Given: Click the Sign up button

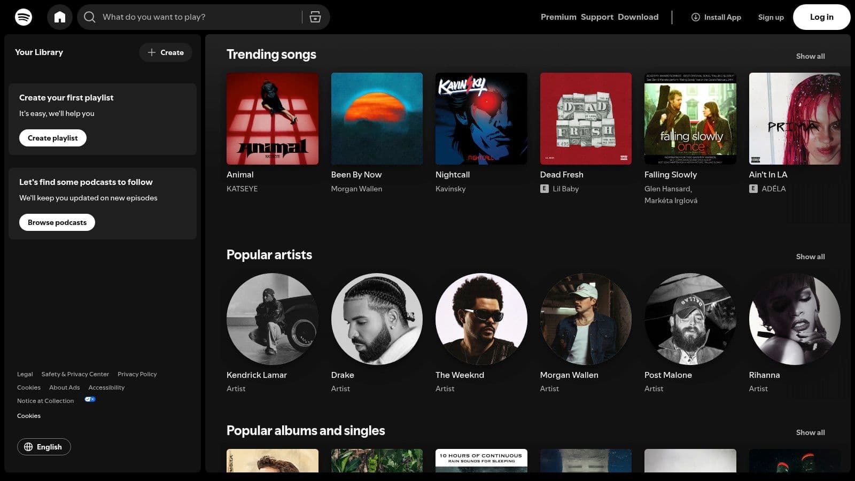Looking at the screenshot, I should click(x=771, y=17).
